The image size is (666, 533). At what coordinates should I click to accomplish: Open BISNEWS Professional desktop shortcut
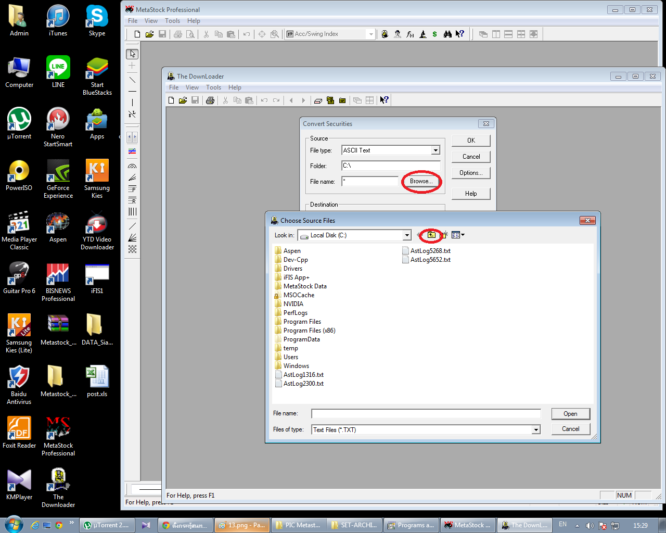[x=58, y=282]
